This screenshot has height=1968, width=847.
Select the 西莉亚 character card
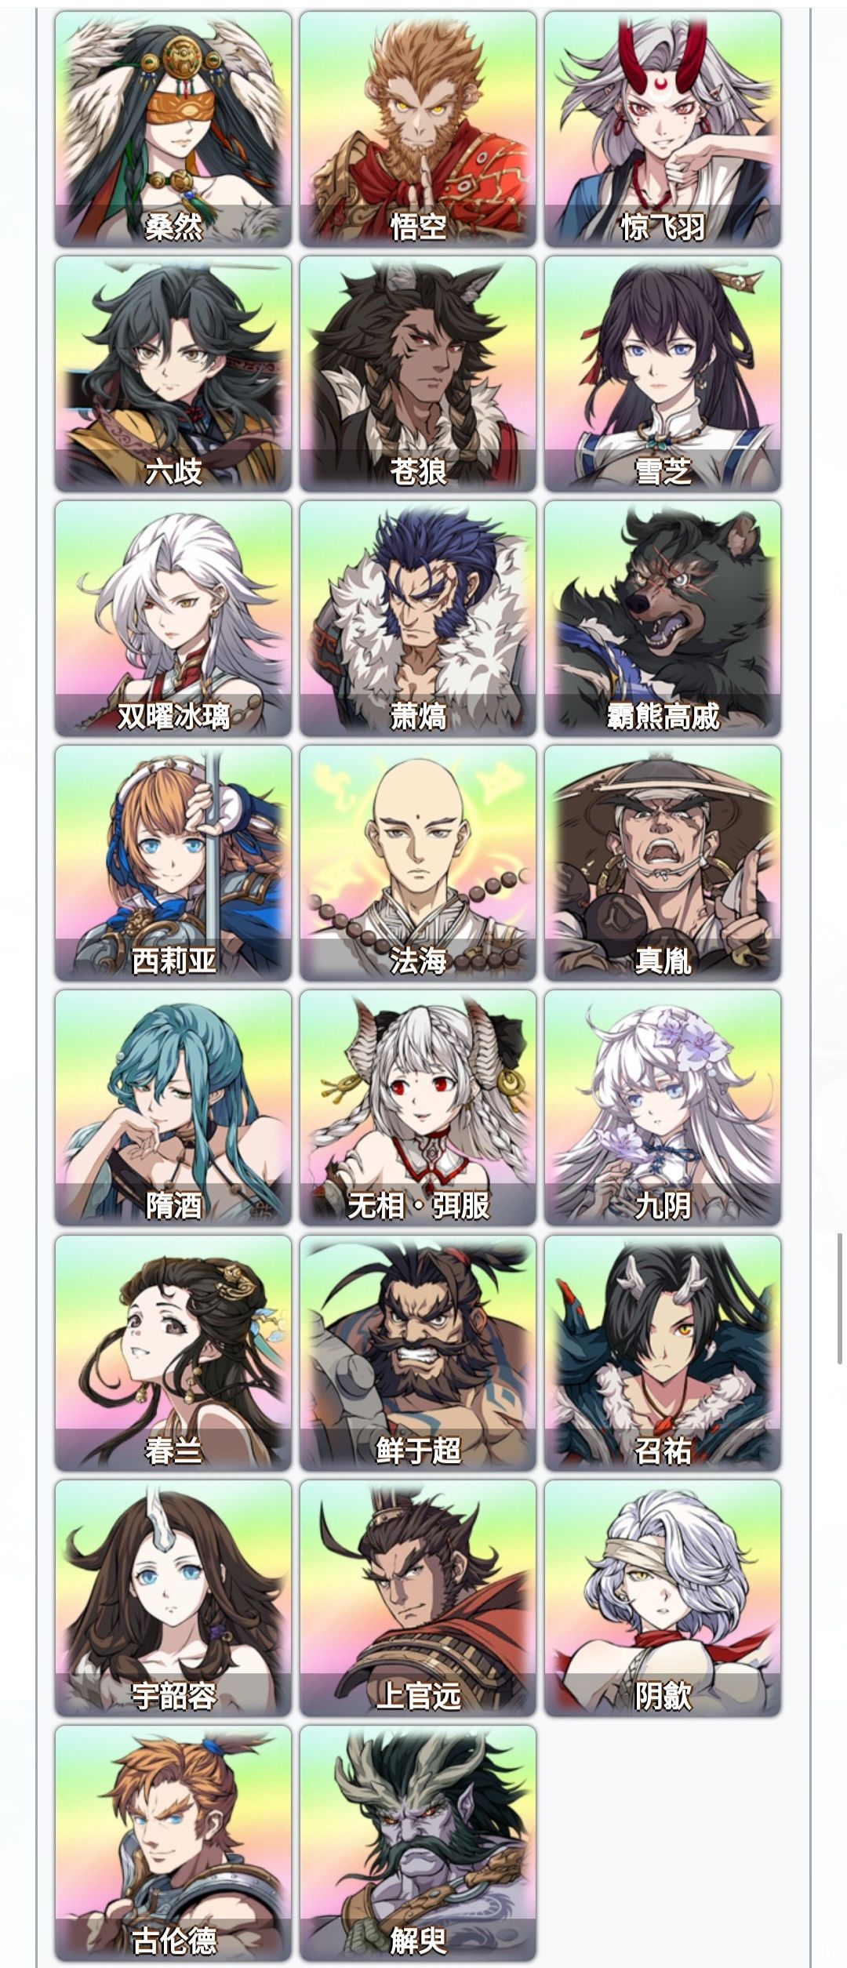tap(173, 863)
